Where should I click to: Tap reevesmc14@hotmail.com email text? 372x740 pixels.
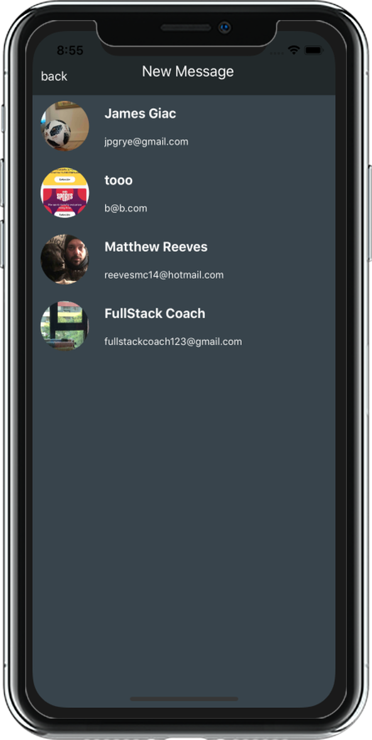[x=164, y=275]
